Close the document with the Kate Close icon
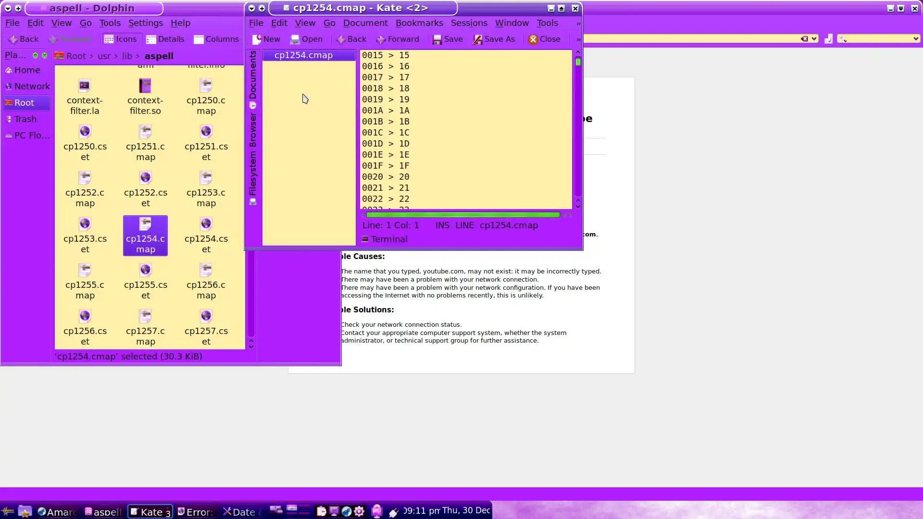Image resolution: width=923 pixels, height=519 pixels. [533, 39]
